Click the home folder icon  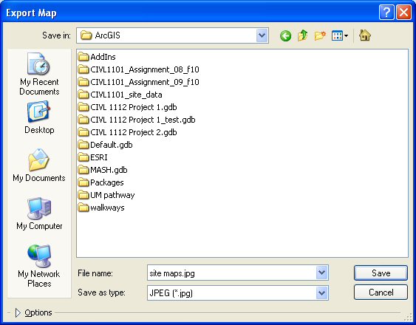[x=365, y=35]
